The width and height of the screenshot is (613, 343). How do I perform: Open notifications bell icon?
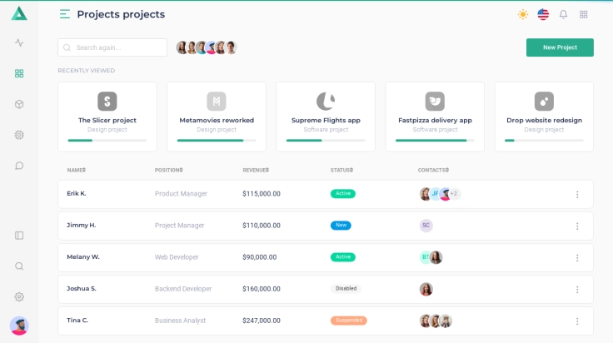563,14
